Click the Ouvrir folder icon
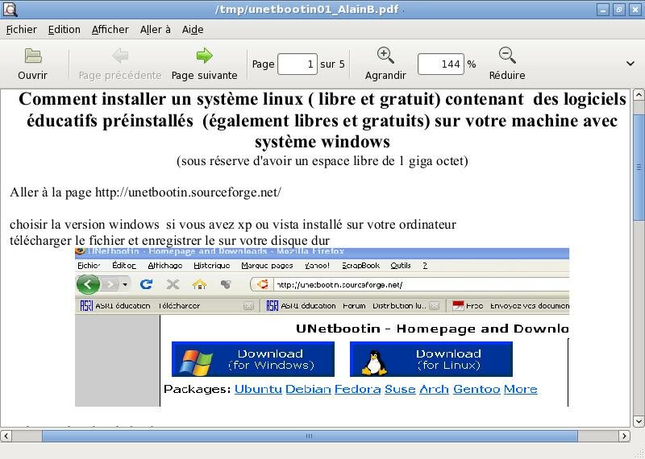 pyautogui.click(x=33, y=56)
